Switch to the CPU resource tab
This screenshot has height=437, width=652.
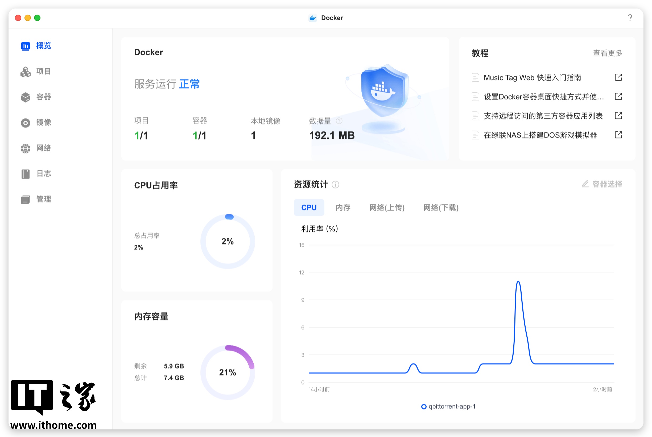pyautogui.click(x=309, y=208)
